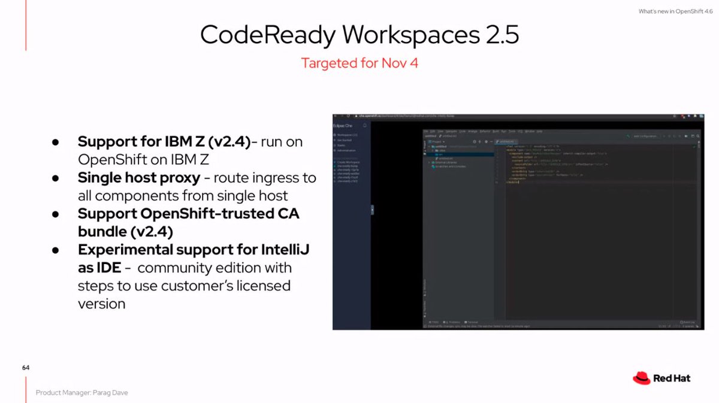Open the IntelliJ Analyze menu
The height and width of the screenshot is (403, 719).
click(x=473, y=131)
